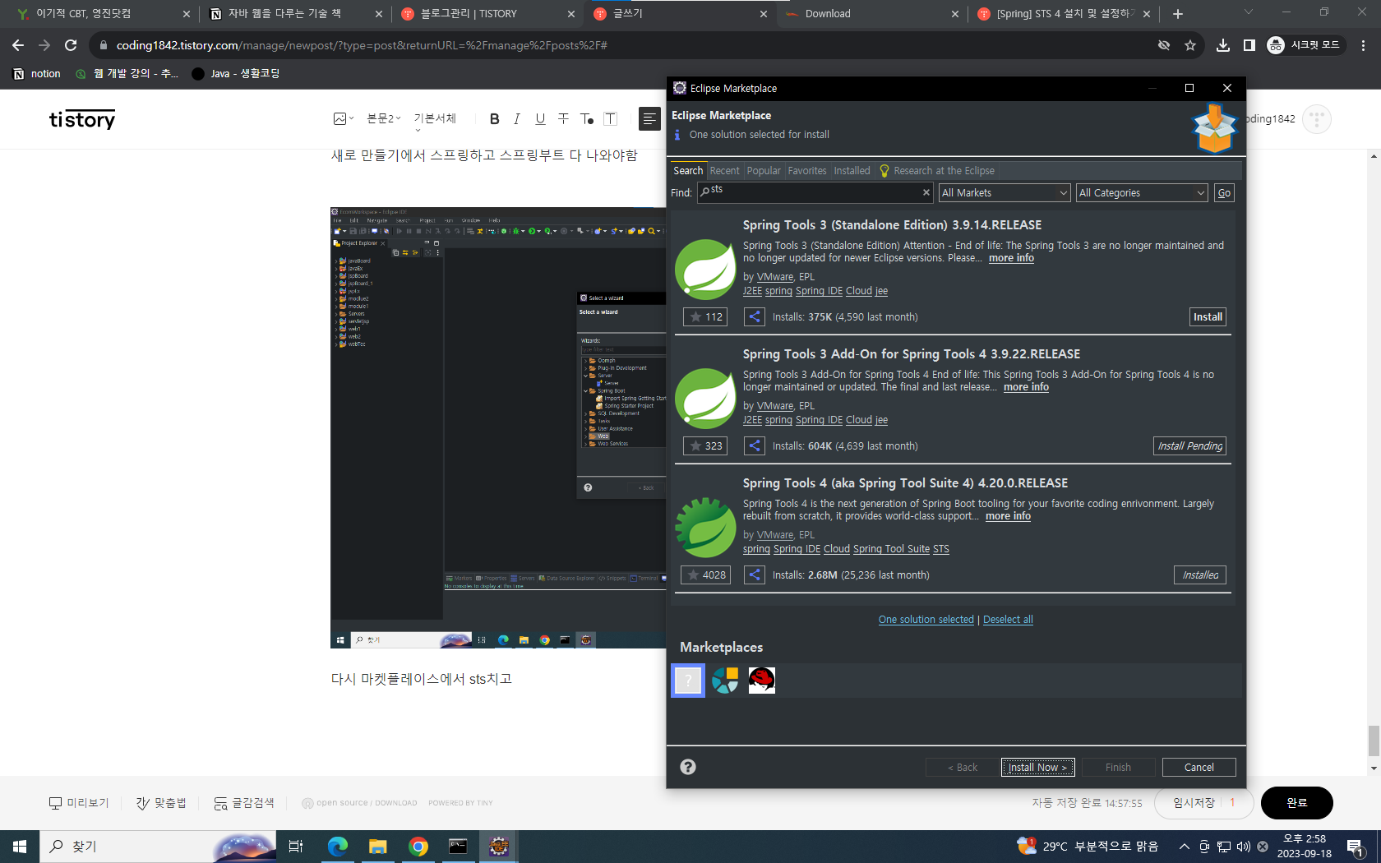Open Chrome from the Windows taskbar
Image resolution: width=1381 pixels, height=863 pixels.
tap(418, 847)
